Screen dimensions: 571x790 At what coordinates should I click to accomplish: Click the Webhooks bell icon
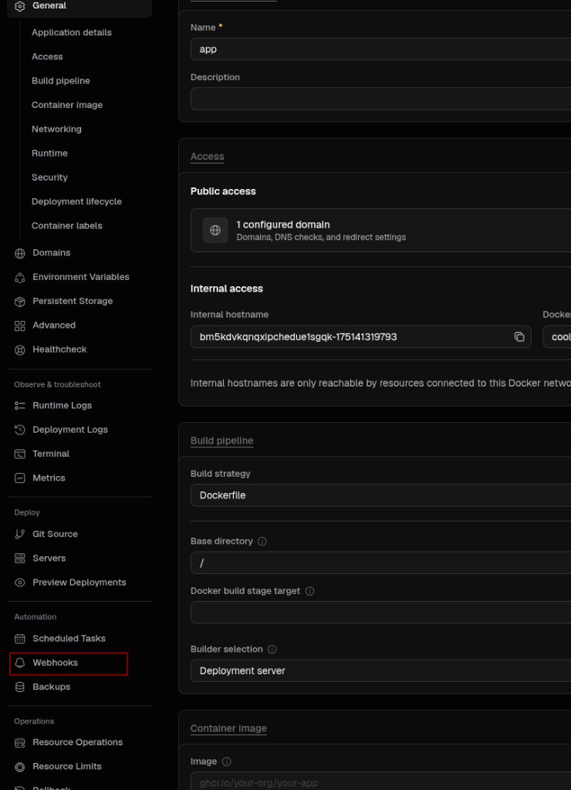pyautogui.click(x=19, y=663)
